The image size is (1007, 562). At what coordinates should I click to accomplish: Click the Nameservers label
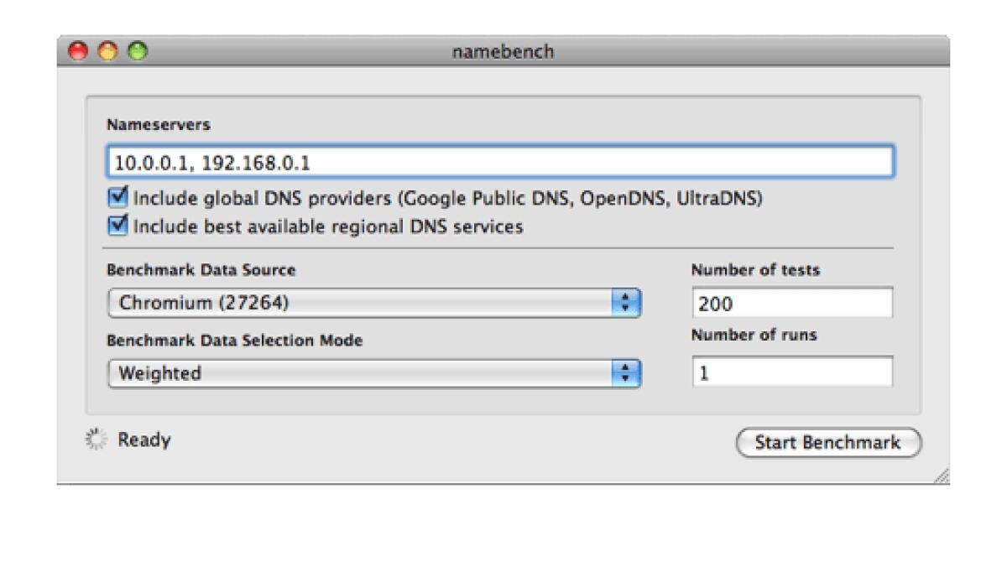click(159, 125)
